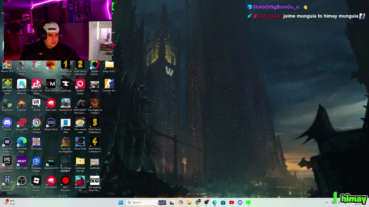Select the Copycat game icon

point(22,105)
